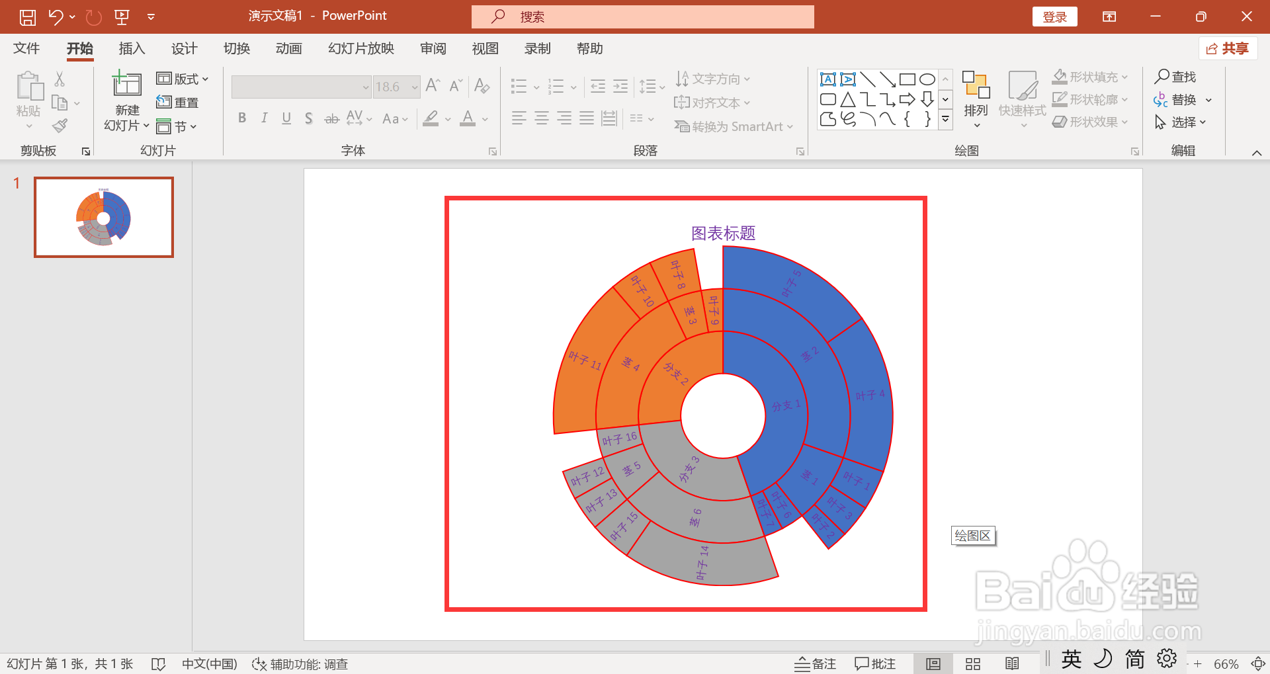Click Accessibility (辅助功能: 调查) status
1270x674 pixels.
point(300,664)
